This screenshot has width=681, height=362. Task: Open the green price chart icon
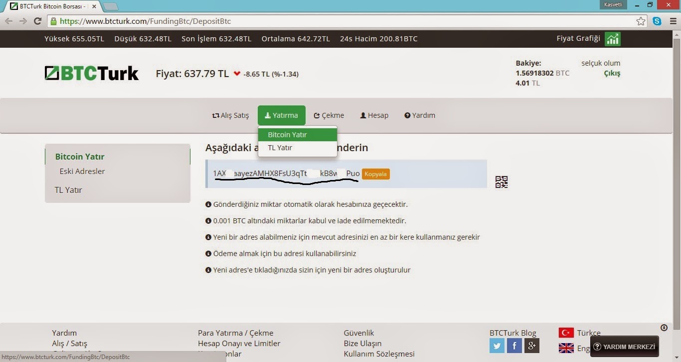point(613,39)
